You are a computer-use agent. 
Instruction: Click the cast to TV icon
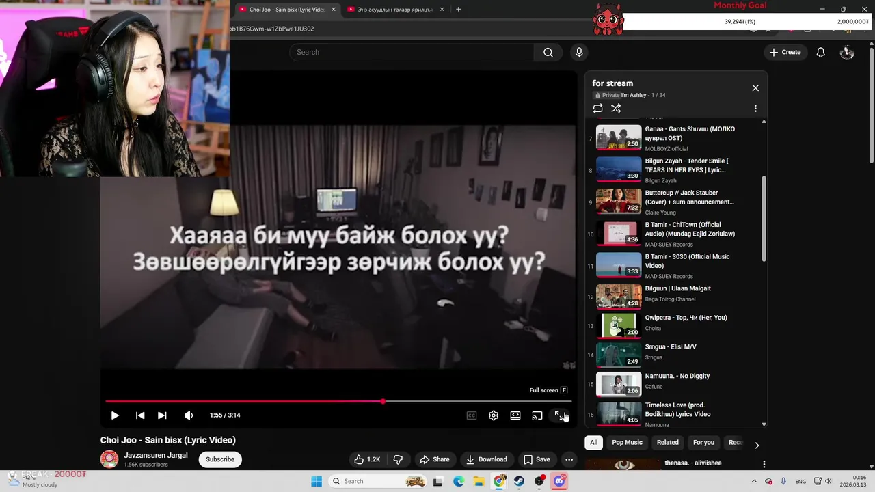[x=537, y=415]
